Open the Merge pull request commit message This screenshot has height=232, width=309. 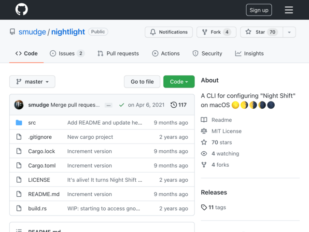tap(75, 105)
